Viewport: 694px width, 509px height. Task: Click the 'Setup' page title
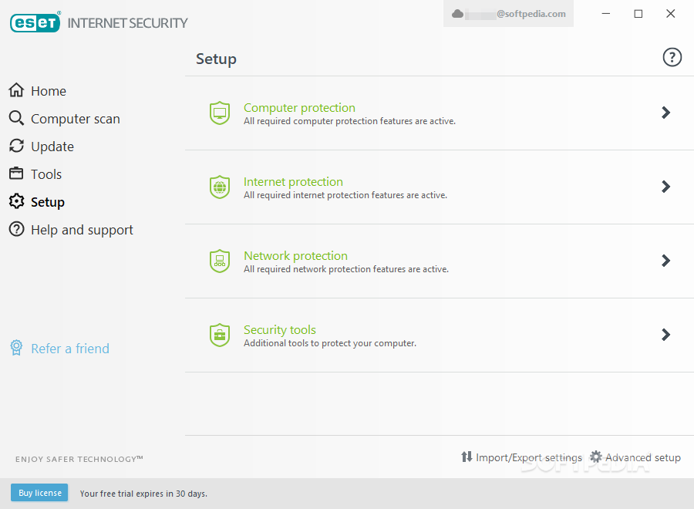coord(216,59)
